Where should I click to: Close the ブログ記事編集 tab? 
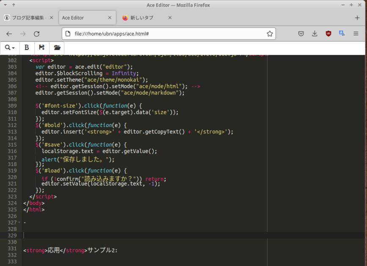(x=52, y=17)
